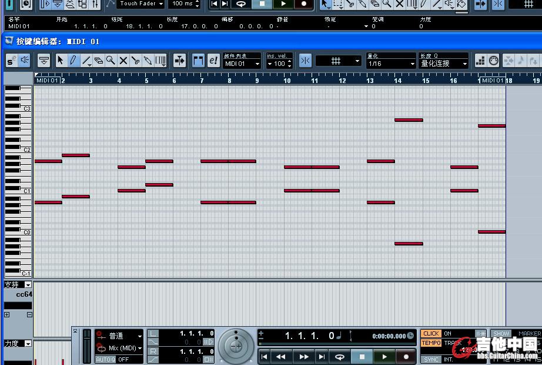Image resolution: width=542 pixels, height=365 pixels.
Task: Select the Erase tool in Key Editor toolbar
Action: pyautogui.click(x=99, y=61)
